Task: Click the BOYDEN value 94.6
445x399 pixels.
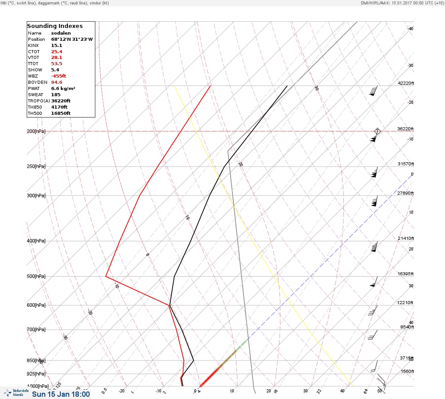Action: coord(57,82)
